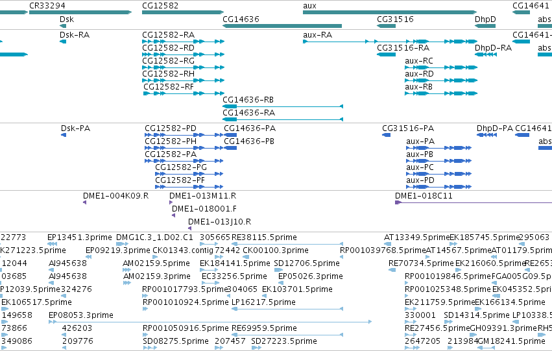Viewport: 552px width, 351px height.
Task: Click EST SD08275.5prime
Action: tap(176, 341)
